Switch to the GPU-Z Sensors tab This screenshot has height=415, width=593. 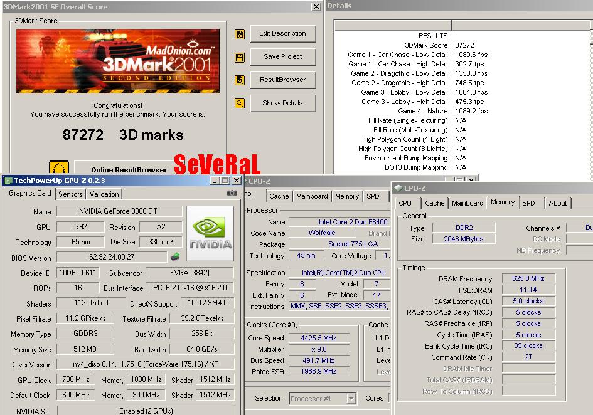coord(70,194)
